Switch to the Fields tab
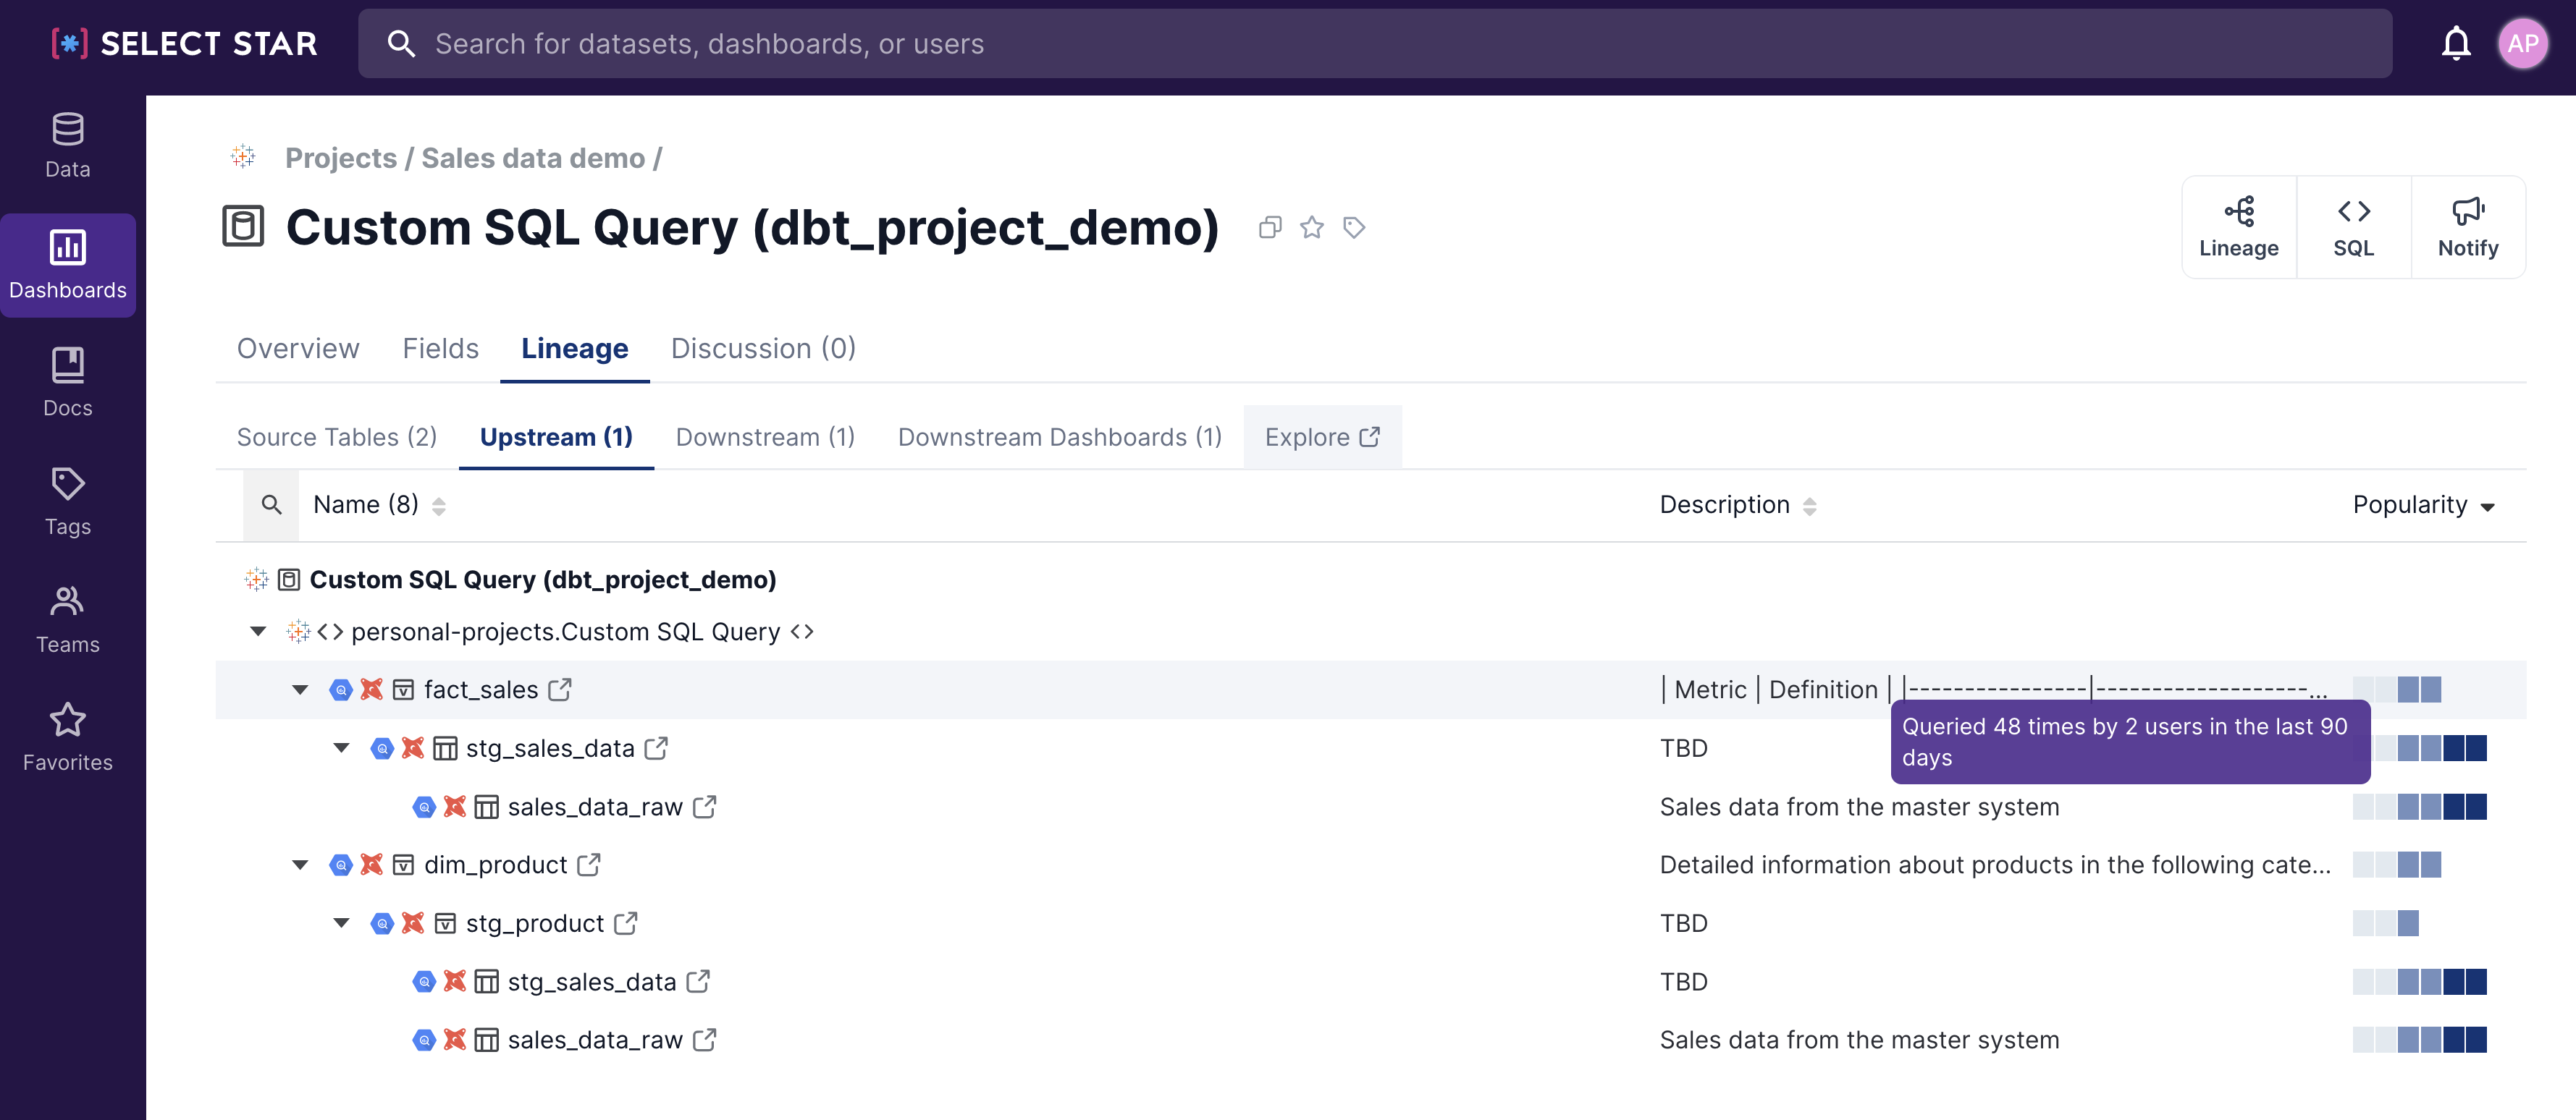Image resolution: width=2576 pixels, height=1120 pixels. coord(441,348)
